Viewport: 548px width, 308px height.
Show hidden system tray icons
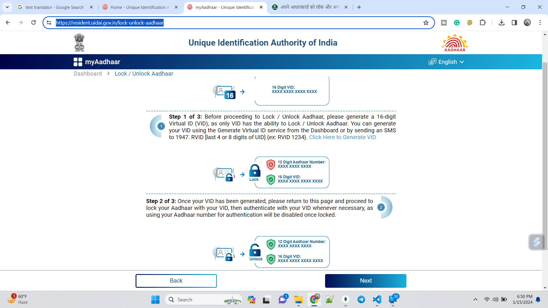[x=475, y=299]
